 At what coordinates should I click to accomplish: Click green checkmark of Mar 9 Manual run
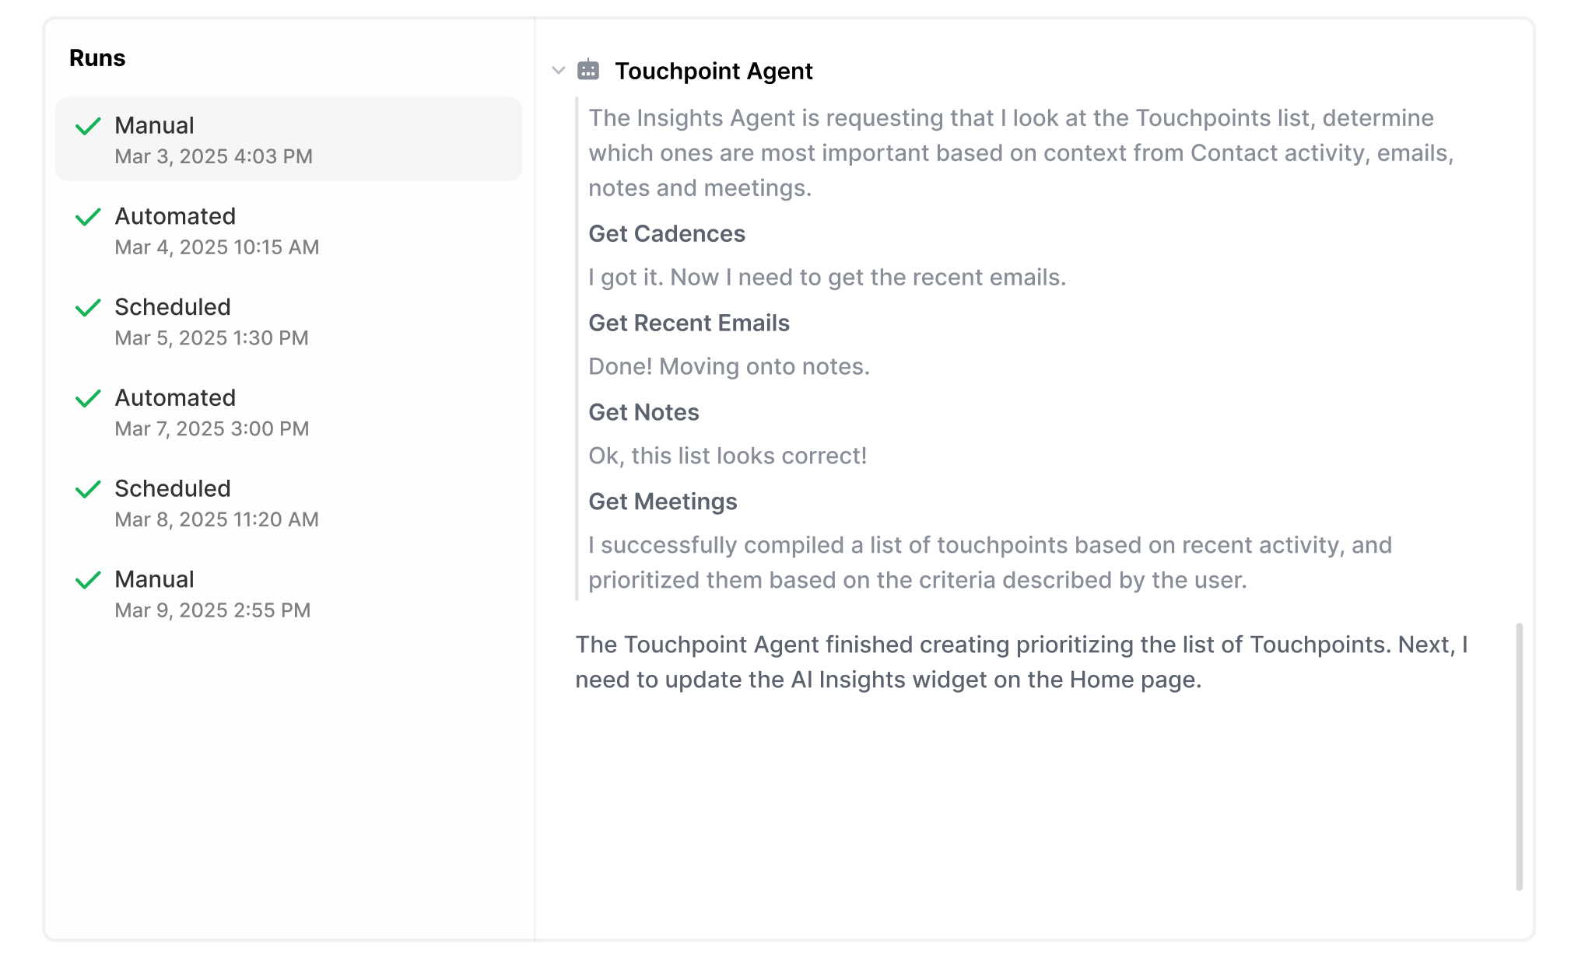(x=88, y=580)
